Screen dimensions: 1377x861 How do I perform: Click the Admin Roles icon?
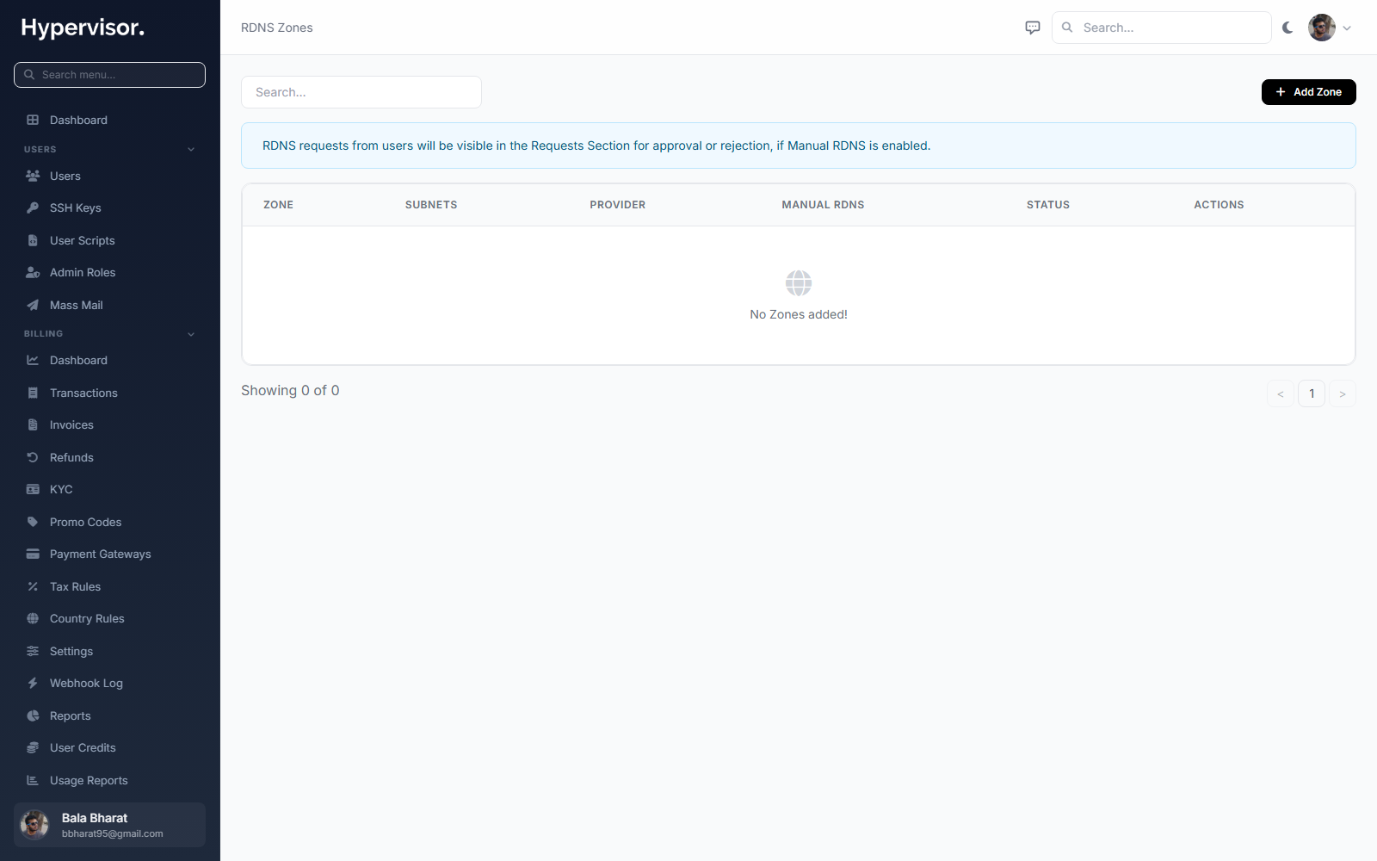point(33,272)
